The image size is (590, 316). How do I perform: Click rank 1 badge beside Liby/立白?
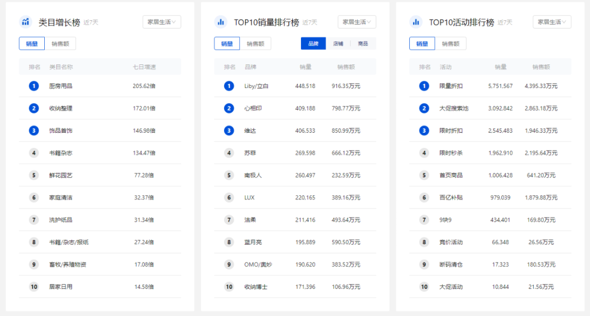coord(229,86)
